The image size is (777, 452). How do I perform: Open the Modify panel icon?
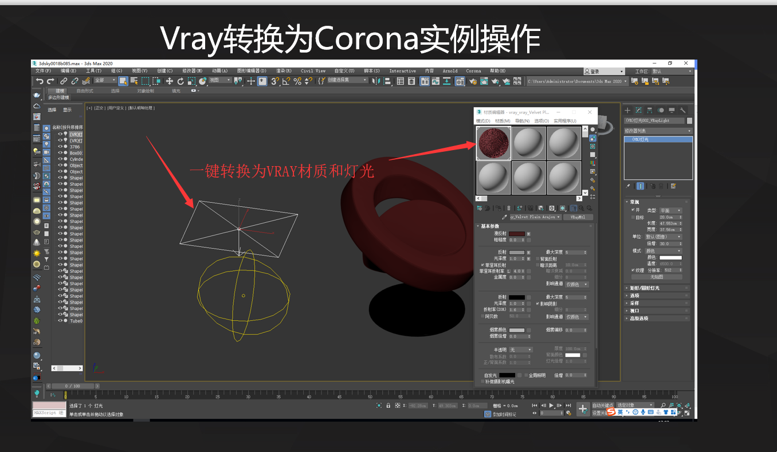(x=638, y=111)
